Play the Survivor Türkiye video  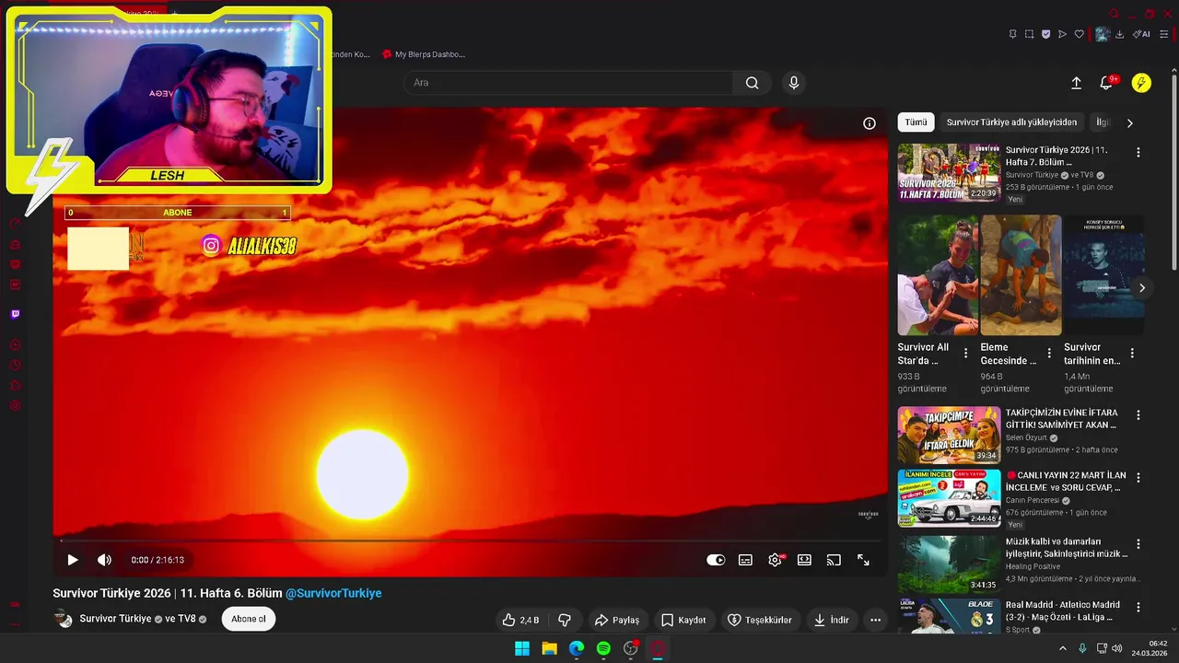click(73, 560)
